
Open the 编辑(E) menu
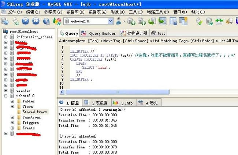coord(33,12)
